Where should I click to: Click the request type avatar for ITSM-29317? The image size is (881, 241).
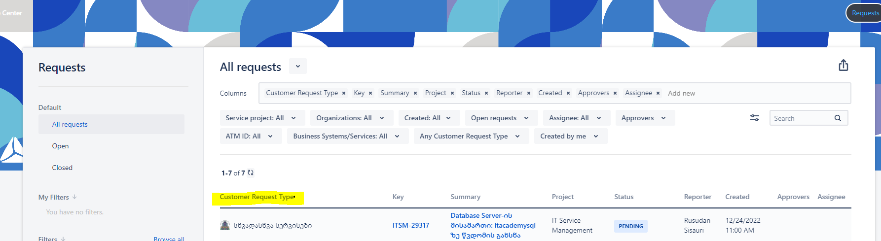click(225, 225)
